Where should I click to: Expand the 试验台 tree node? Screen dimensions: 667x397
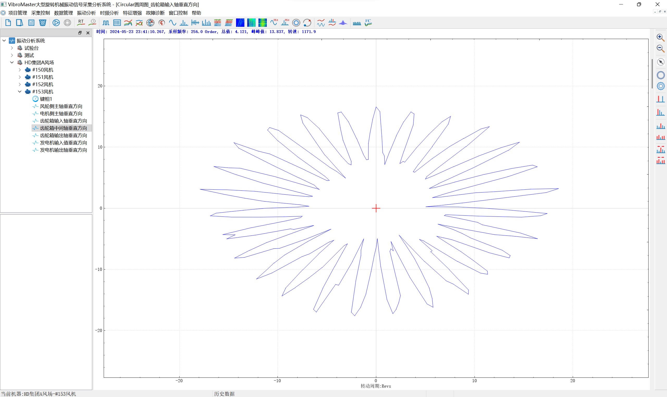pyautogui.click(x=12, y=48)
